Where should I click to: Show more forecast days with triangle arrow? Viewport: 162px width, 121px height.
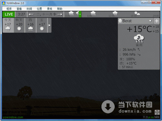point(49,25)
